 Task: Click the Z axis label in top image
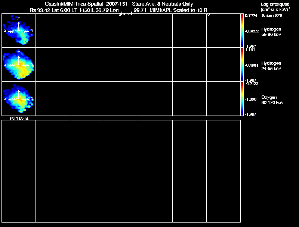[19, 19]
